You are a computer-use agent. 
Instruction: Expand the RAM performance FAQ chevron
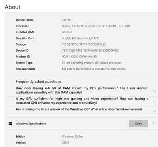(154, 91)
